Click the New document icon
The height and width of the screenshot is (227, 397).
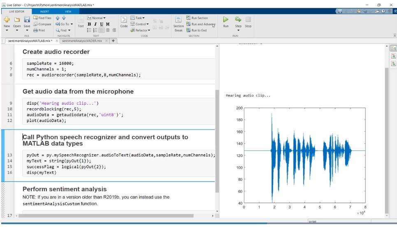[x=7, y=19]
